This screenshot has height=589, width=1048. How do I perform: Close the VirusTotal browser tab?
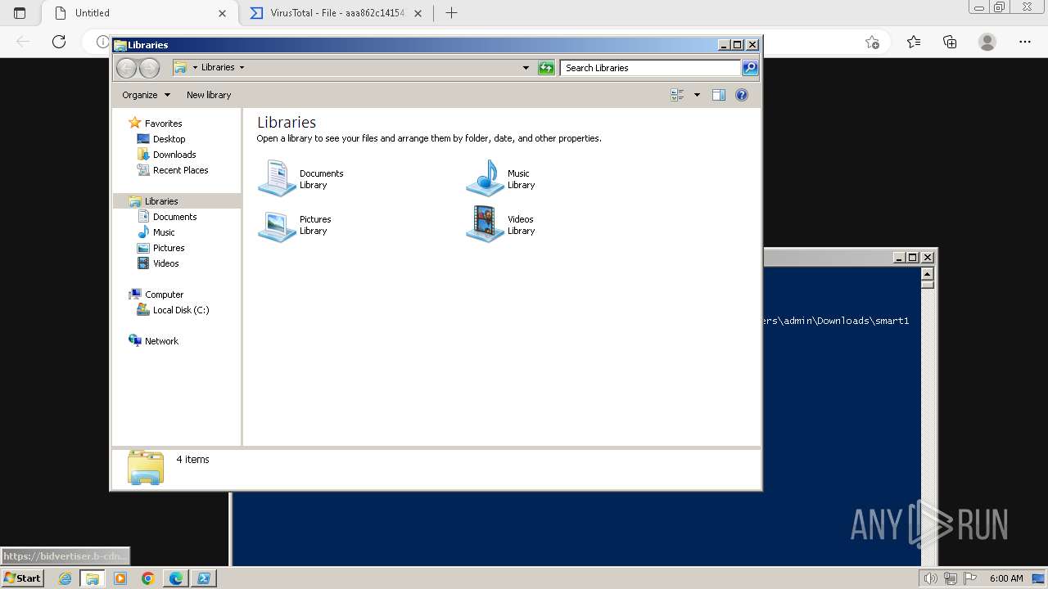[x=418, y=13]
